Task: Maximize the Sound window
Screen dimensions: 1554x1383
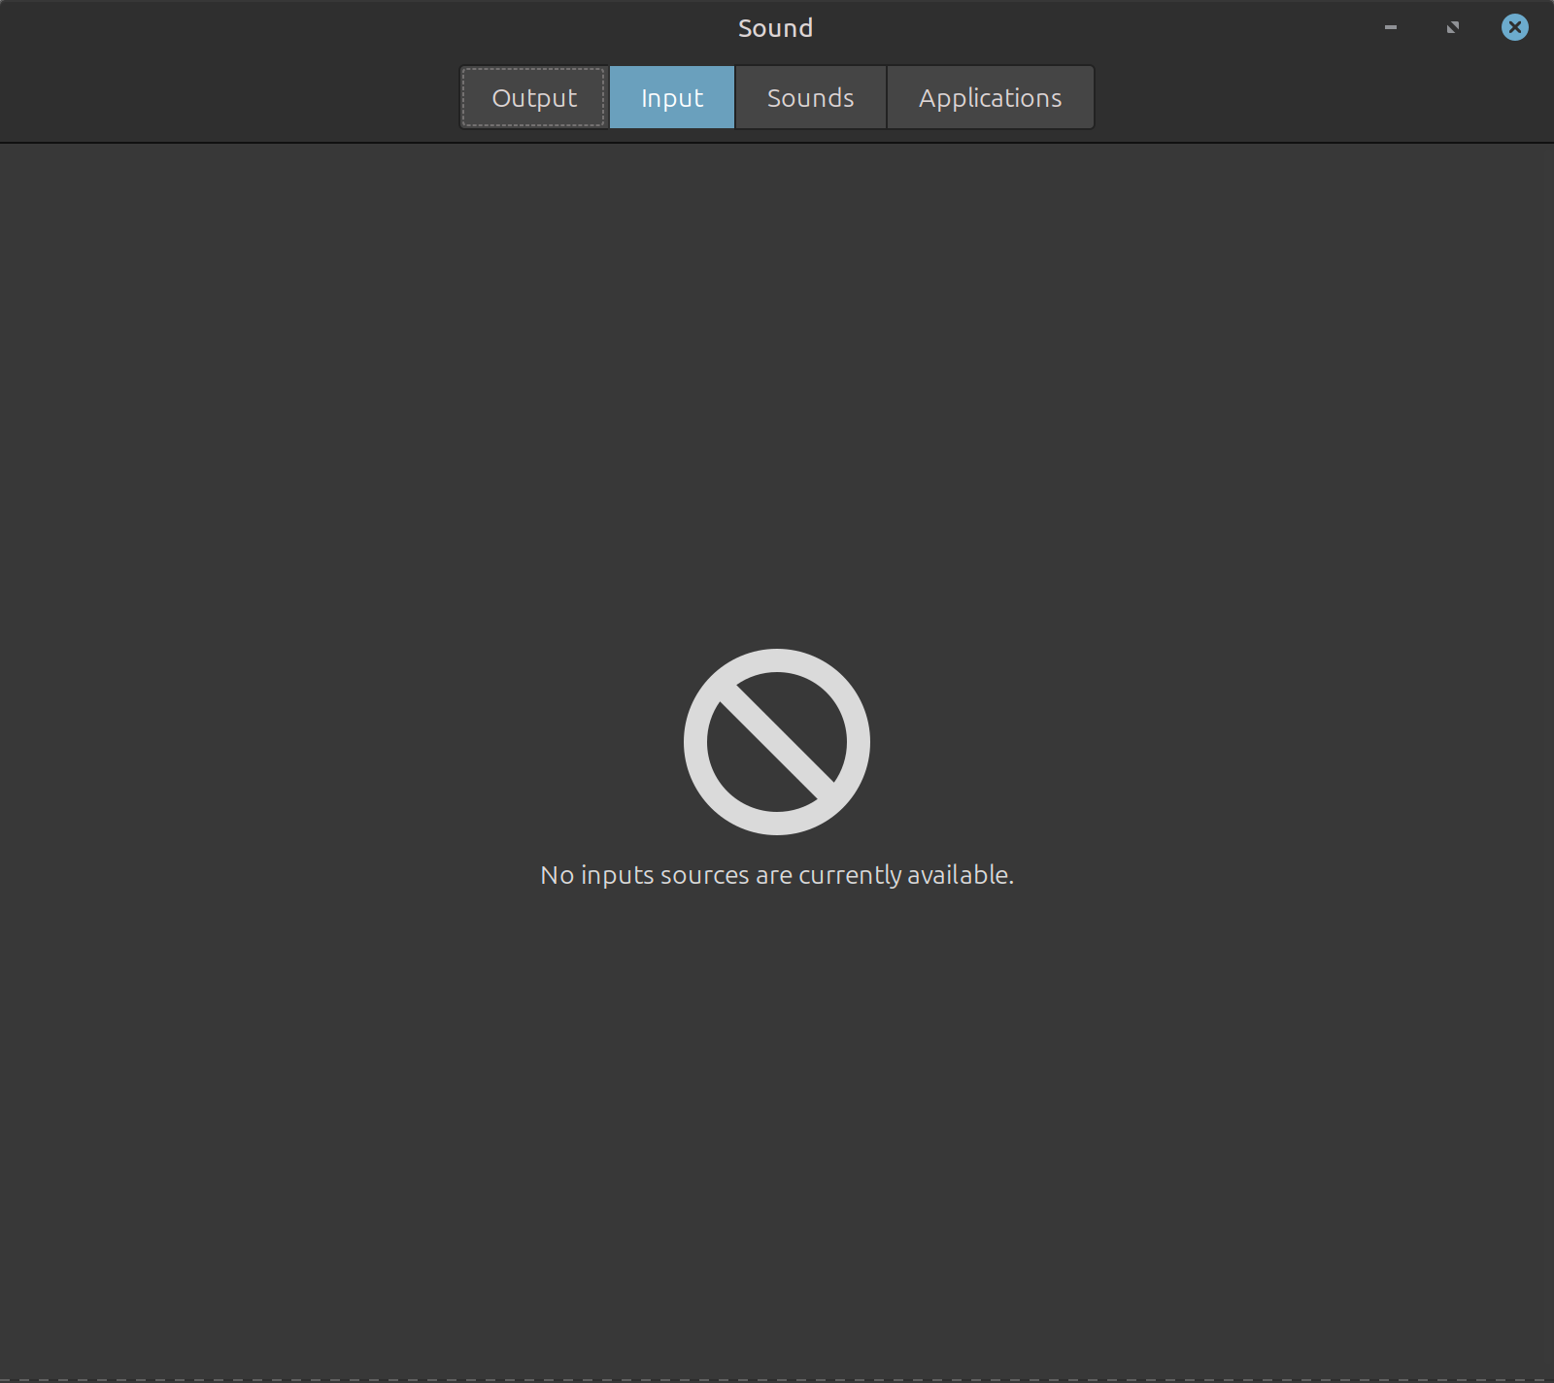Action: pyautogui.click(x=1452, y=27)
